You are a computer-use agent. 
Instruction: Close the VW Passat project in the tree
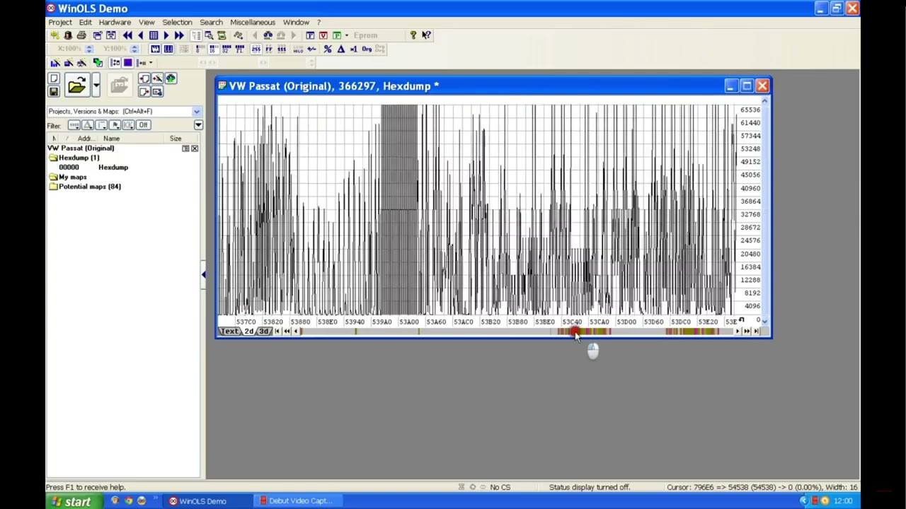pos(195,148)
